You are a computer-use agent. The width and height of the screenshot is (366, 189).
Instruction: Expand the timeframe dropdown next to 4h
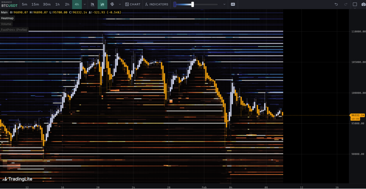click(85, 4)
